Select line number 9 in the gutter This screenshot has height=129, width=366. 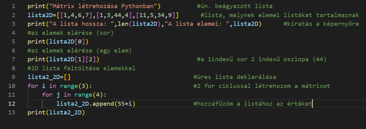(x=13, y=77)
